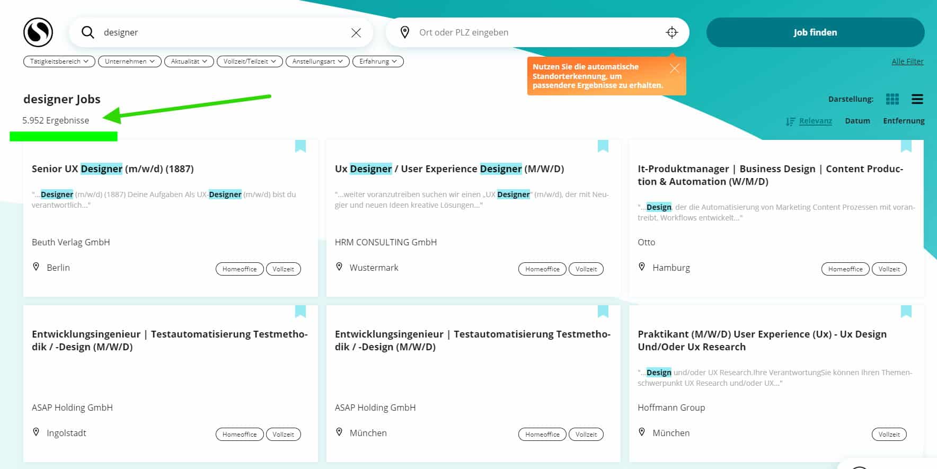Open Ux Designer / User Experience Designer listing
This screenshot has height=469, width=937.
449,169
